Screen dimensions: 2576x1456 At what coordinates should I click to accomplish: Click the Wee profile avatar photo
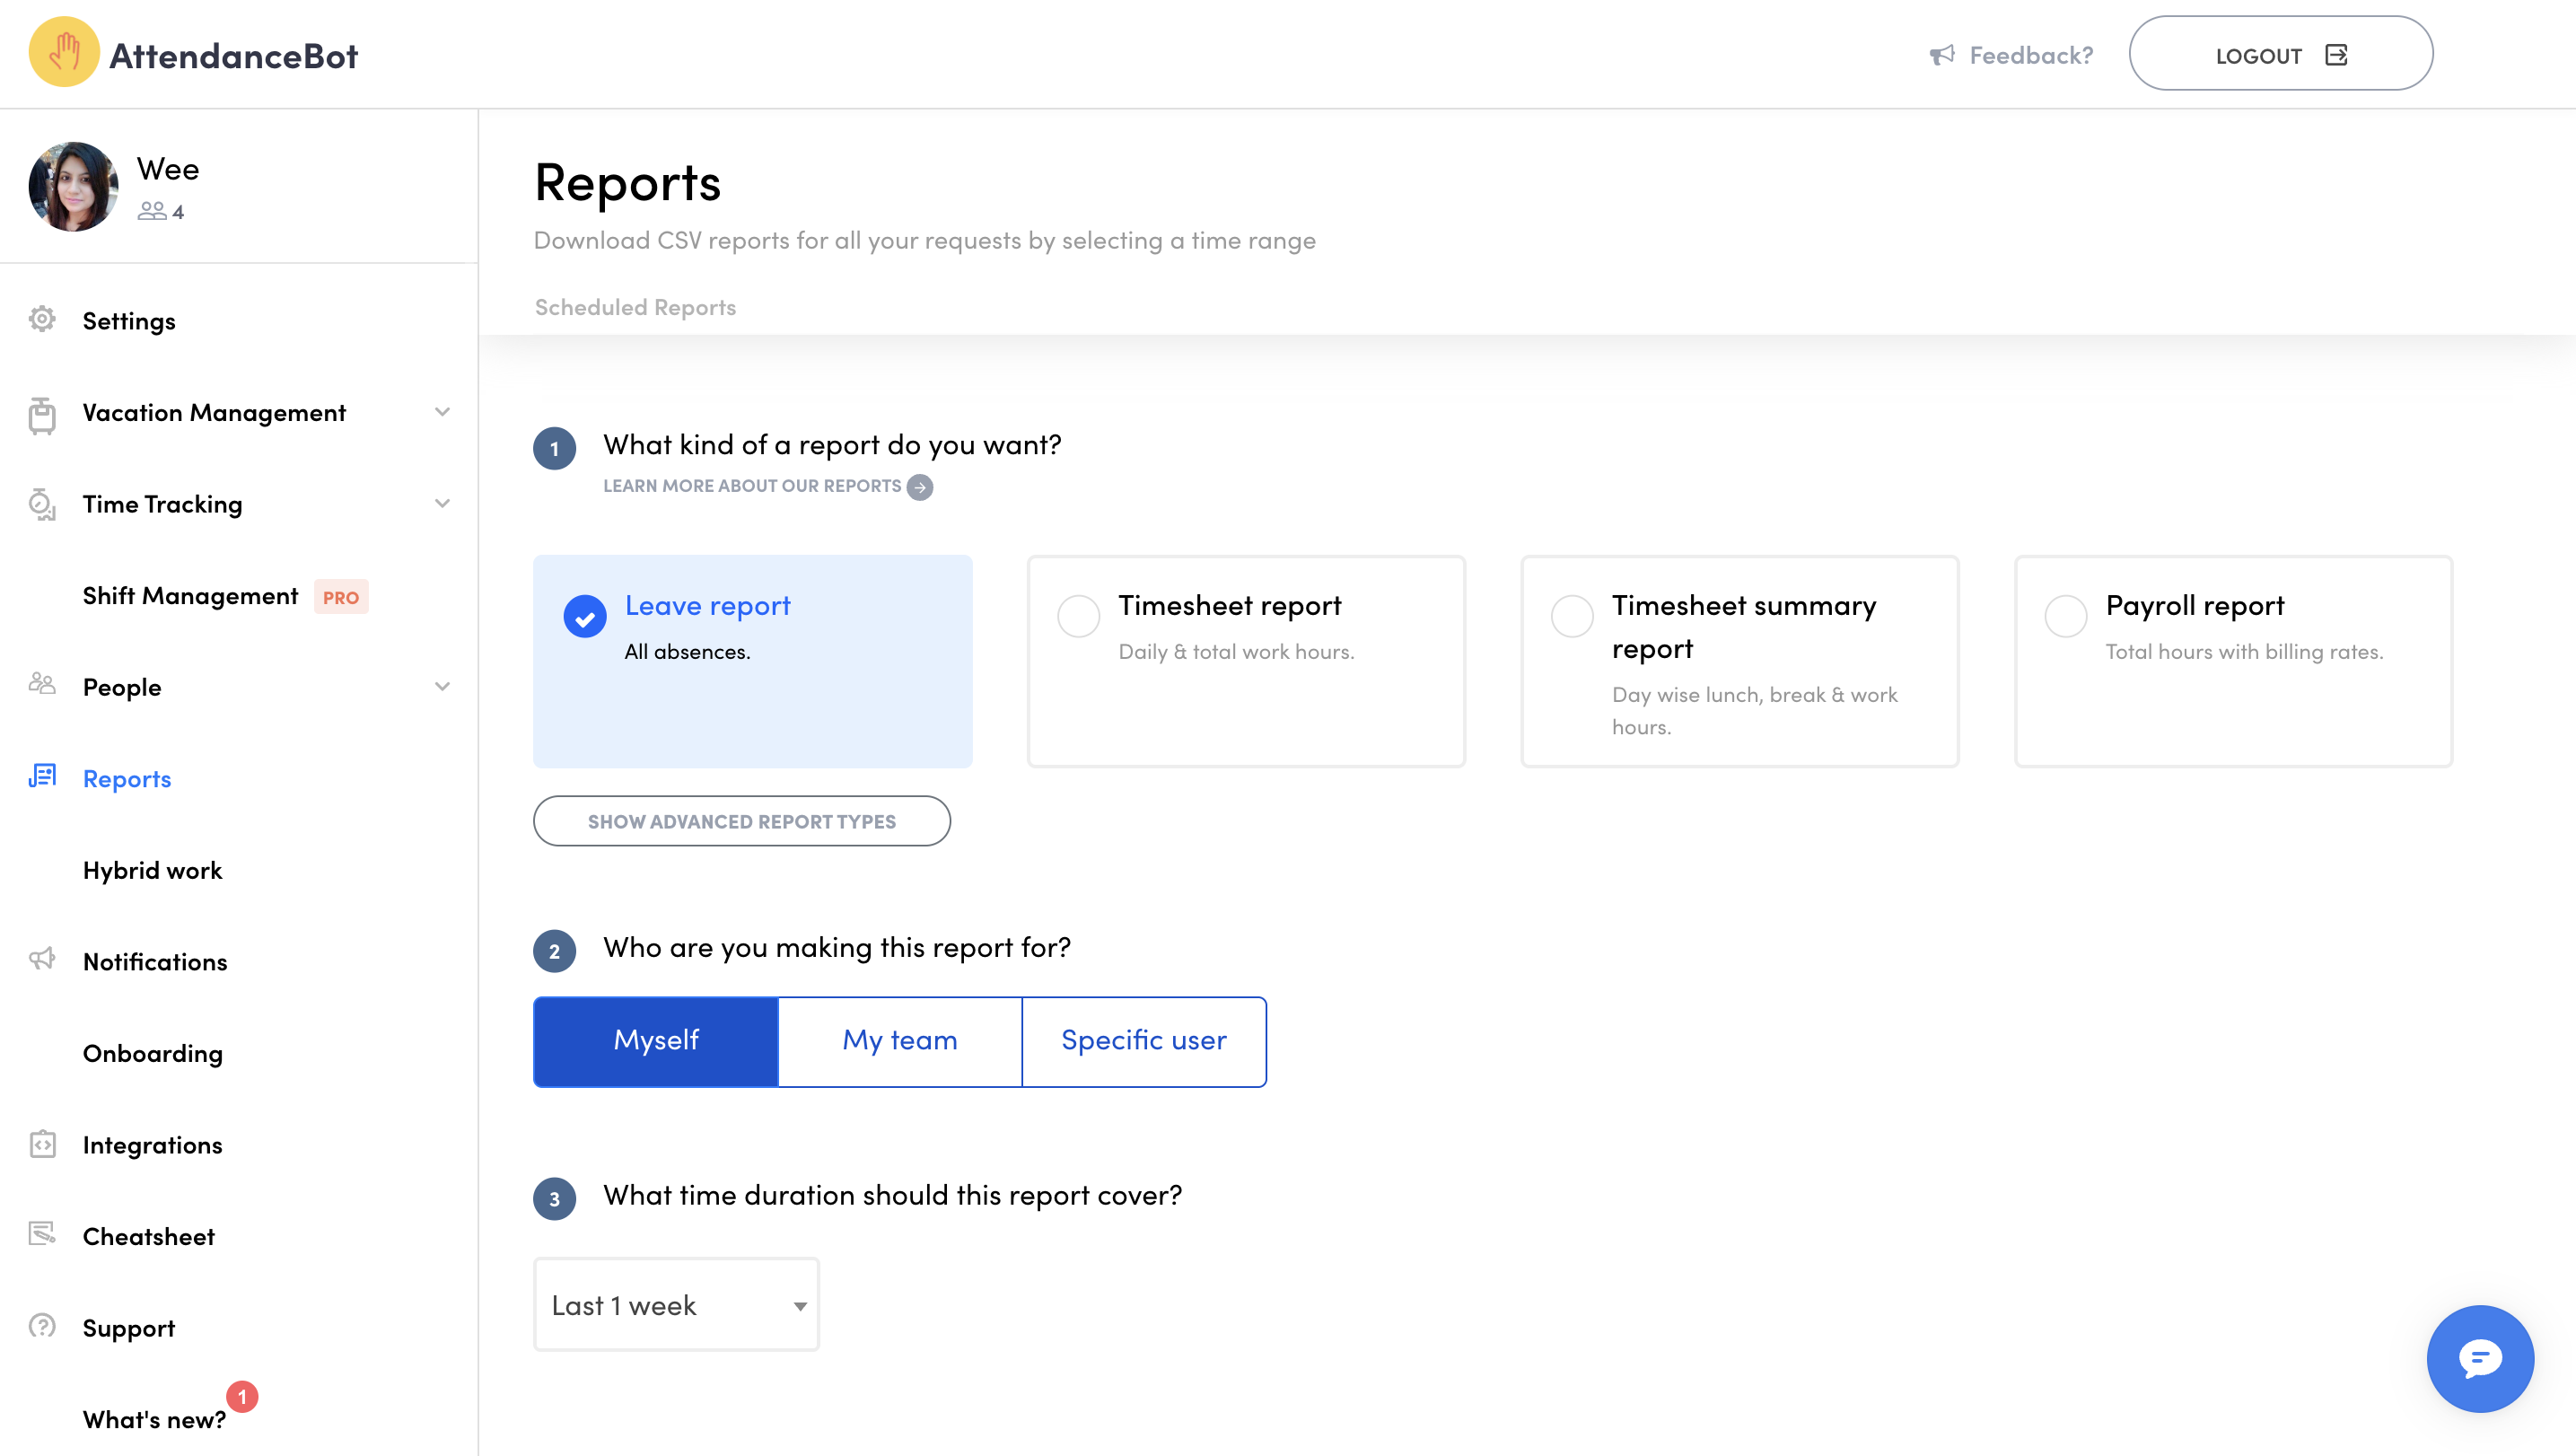[73, 187]
